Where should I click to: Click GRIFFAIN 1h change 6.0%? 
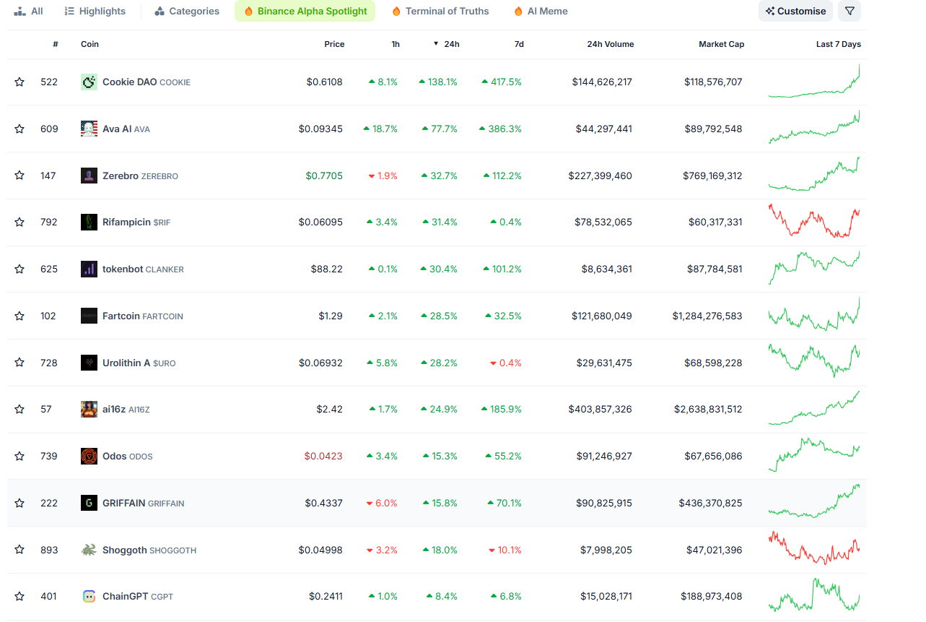(x=382, y=503)
